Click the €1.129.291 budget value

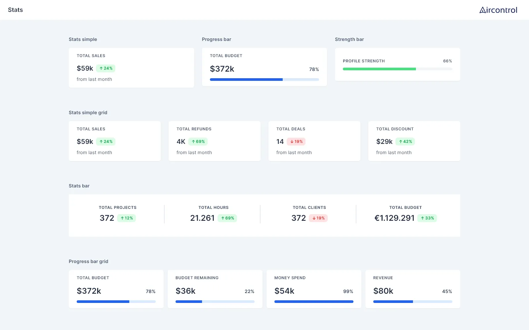click(x=394, y=218)
